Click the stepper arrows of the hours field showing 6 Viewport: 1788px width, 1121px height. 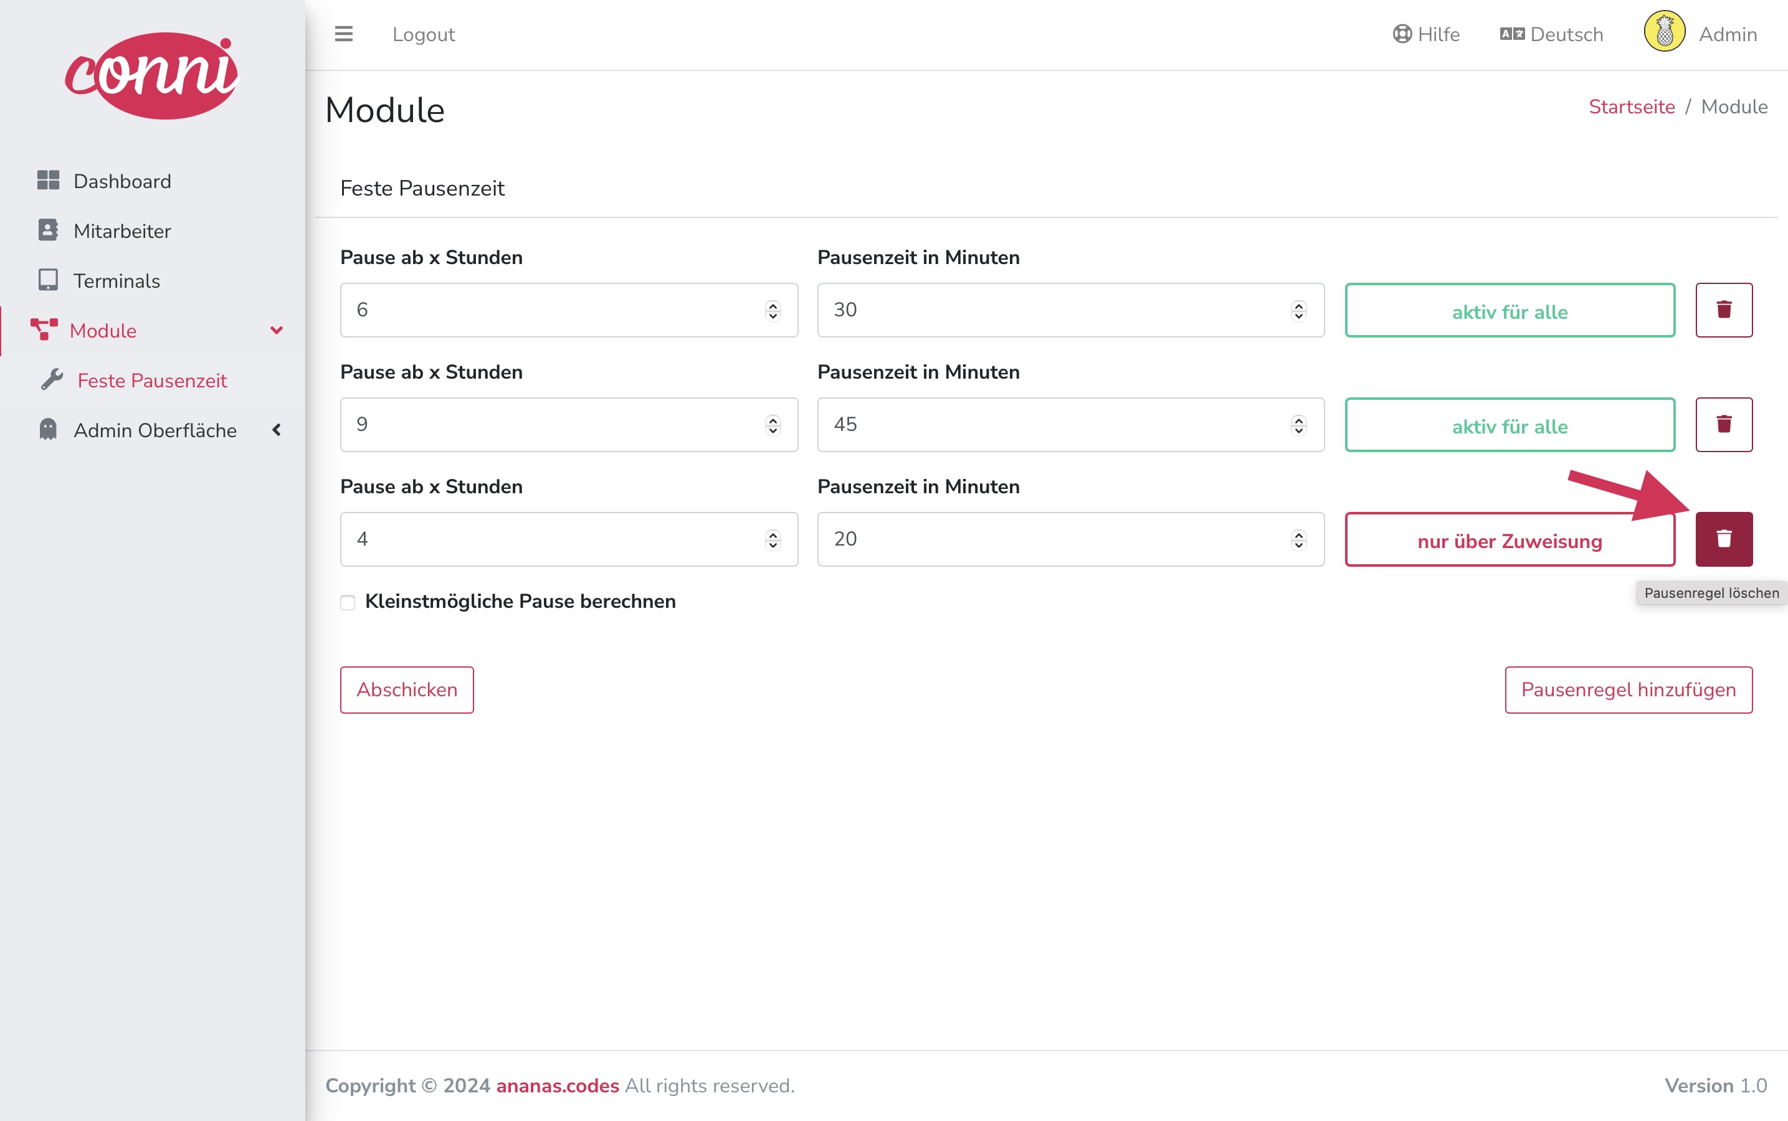(773, 310)
